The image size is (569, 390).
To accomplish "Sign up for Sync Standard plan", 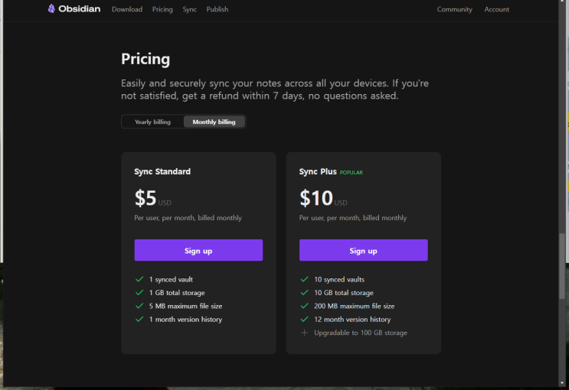I will (x=198, y=251).
